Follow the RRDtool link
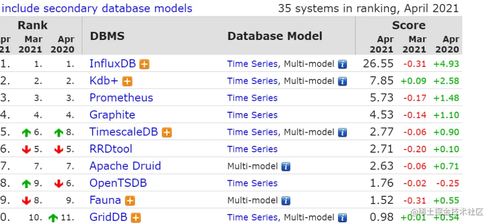The image size is (491, 224). (111, 149)
